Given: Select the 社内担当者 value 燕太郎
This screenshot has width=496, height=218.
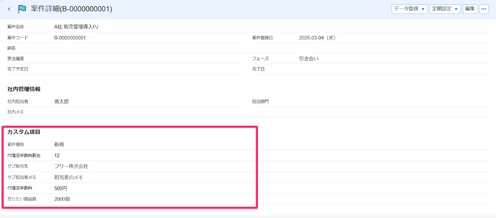Looking at the screenshot, I should (62, 102).
